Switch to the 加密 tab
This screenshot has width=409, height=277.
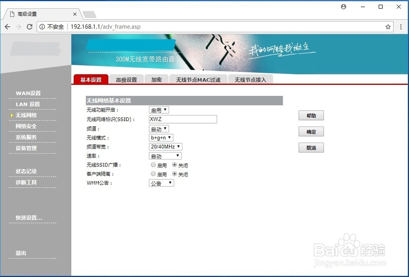[x=156, y=80]
